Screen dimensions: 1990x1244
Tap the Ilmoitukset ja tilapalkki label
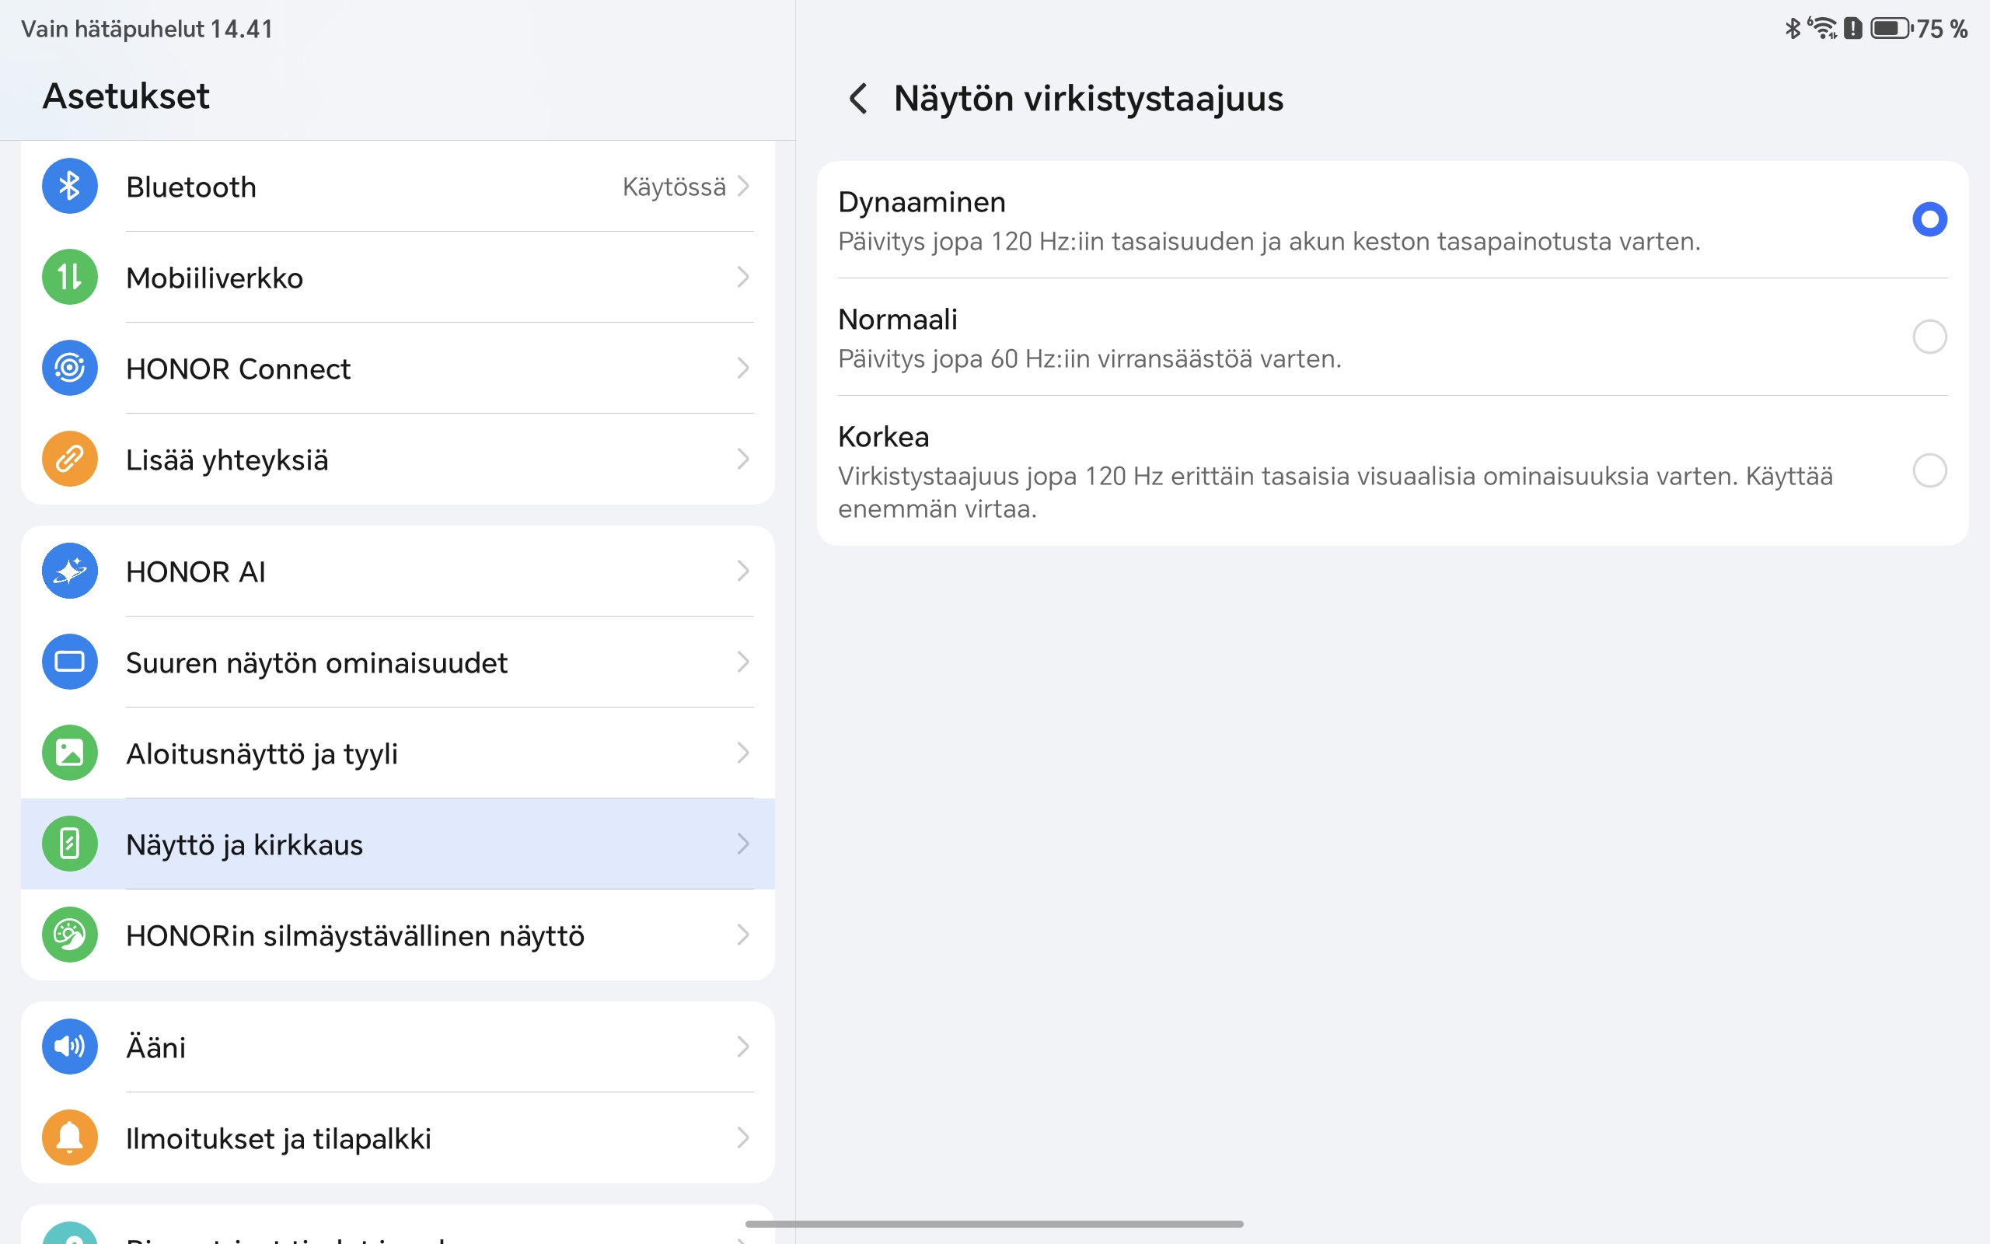(x=278, y=1139)
